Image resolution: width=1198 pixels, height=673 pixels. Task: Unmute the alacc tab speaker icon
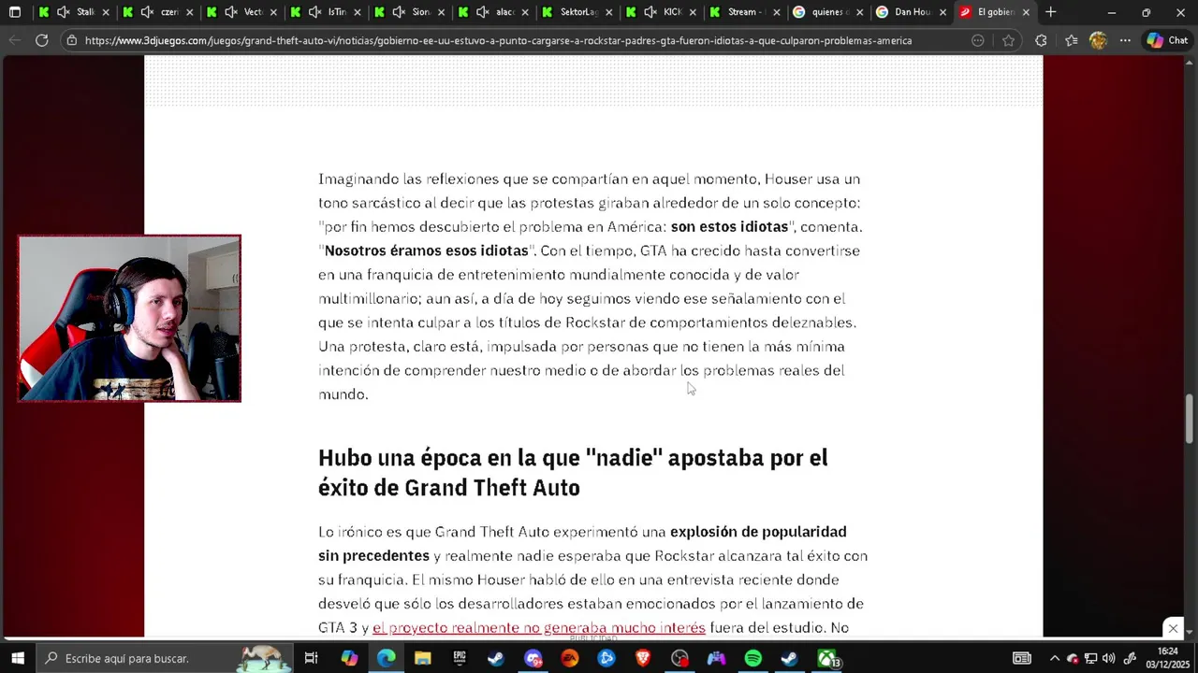click(x=482, y=12)
